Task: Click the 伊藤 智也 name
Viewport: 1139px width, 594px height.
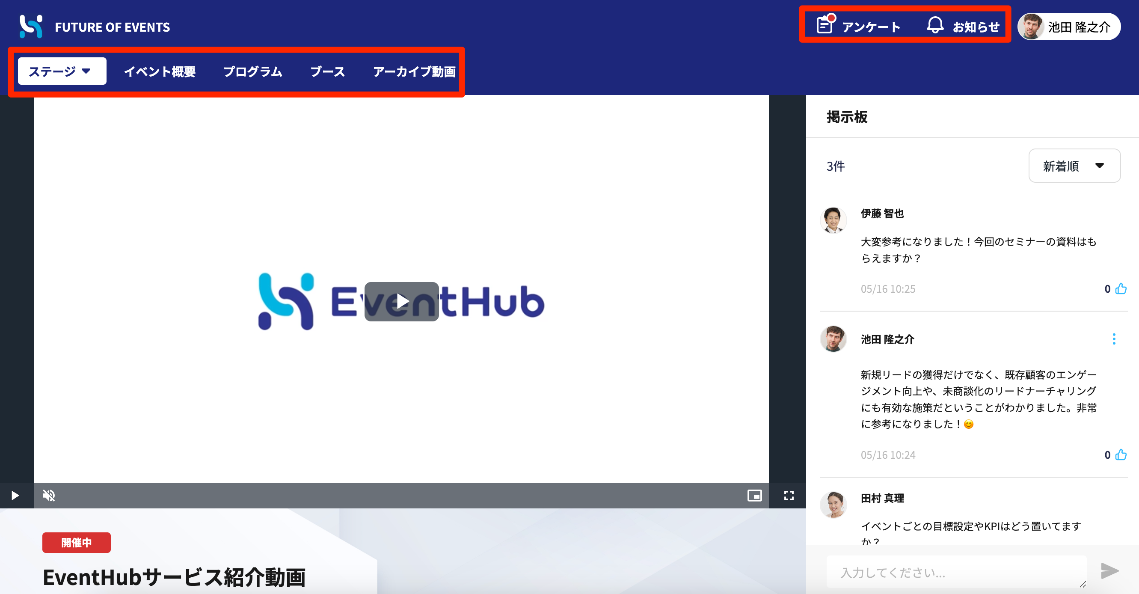Action: [882, 213]
